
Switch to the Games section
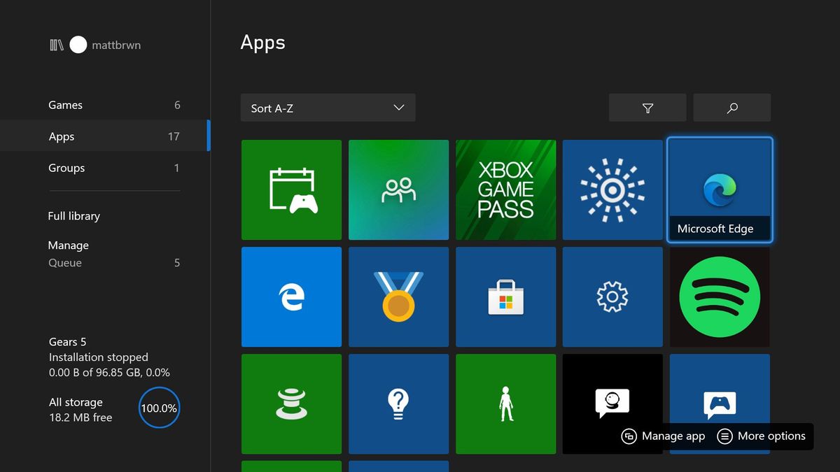coord(65,105)
